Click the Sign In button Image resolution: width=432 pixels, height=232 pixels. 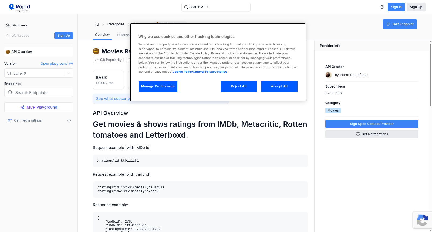396,7
